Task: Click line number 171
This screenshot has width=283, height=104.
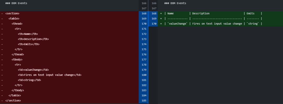Action: click(144, 29)
